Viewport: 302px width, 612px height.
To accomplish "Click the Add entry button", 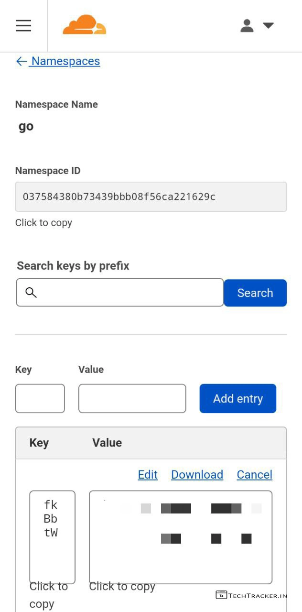I will (237, 398).
